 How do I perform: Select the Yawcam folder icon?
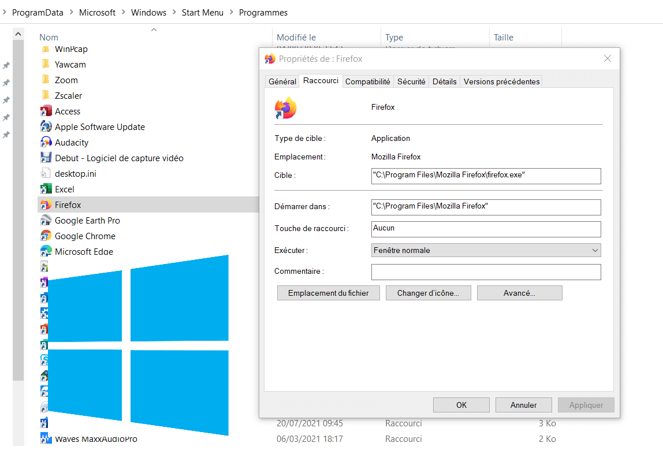coord(46,64)
